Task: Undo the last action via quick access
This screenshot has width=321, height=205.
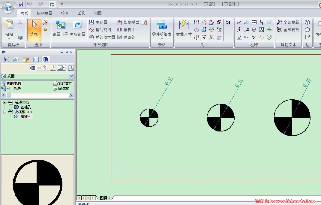Action: point(30,4)
